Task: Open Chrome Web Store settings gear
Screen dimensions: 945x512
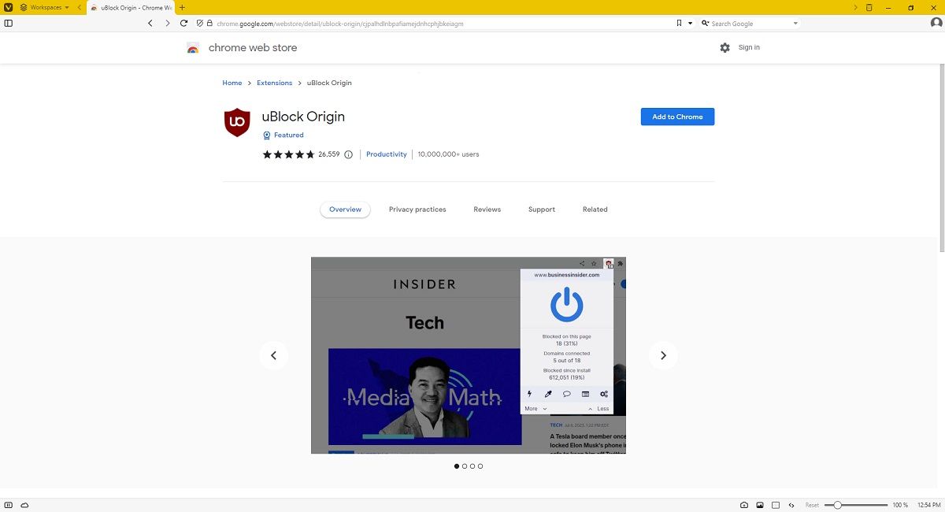Action: 725,47
